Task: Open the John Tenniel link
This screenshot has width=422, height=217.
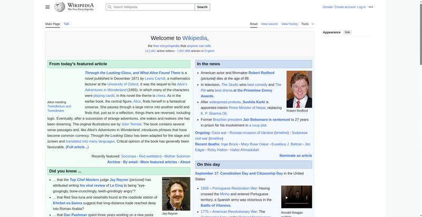Action: (131, 124)
